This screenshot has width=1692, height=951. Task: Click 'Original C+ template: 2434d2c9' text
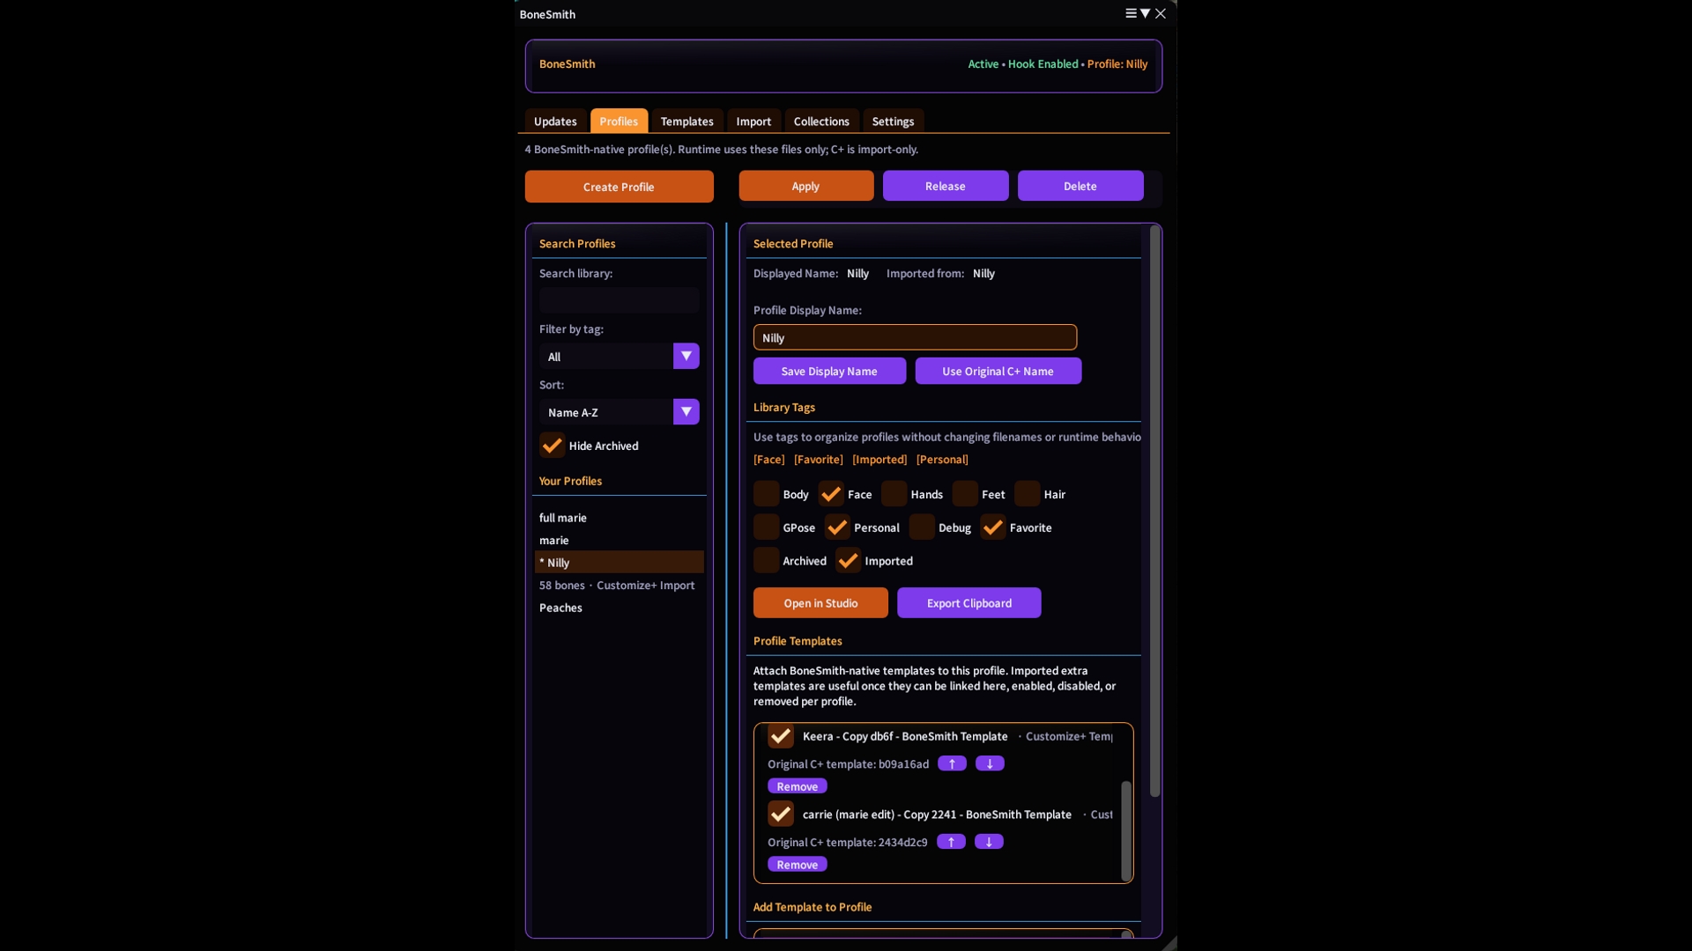848,843
